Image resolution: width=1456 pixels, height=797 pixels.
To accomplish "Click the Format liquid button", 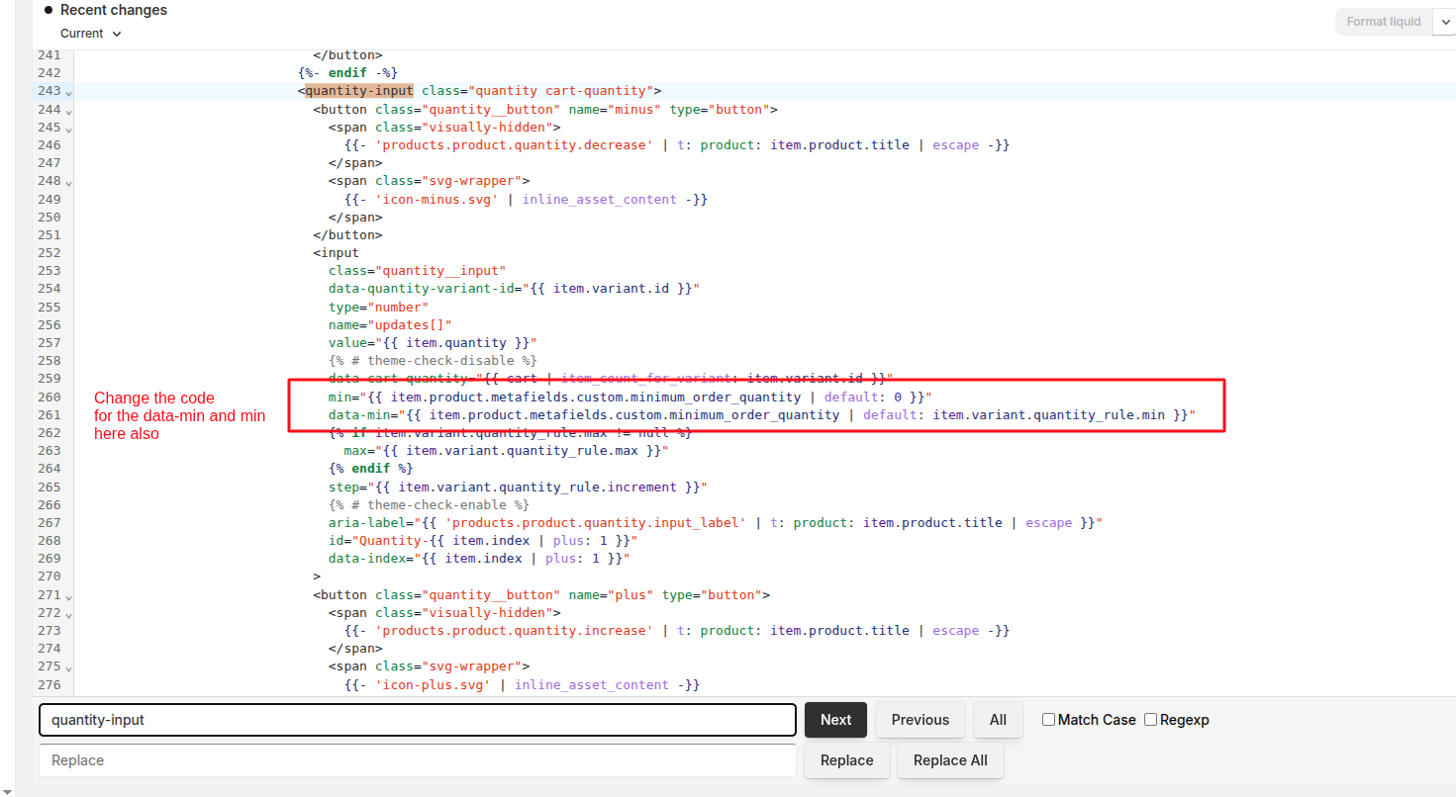I will pos(1383,21).
